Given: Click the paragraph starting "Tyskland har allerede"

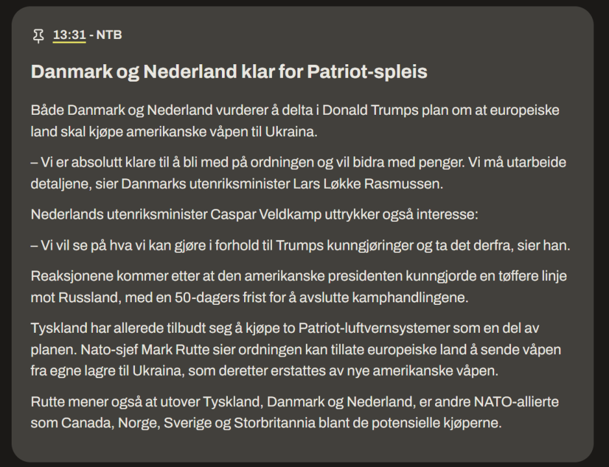Looking at the screenshot, I should pyautogui.click(x=295, y=350).
